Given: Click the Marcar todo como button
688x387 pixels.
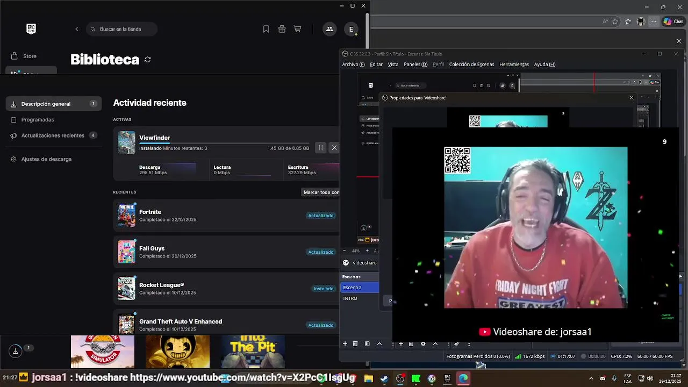Looking at the screenshot, I should point(321,192).
